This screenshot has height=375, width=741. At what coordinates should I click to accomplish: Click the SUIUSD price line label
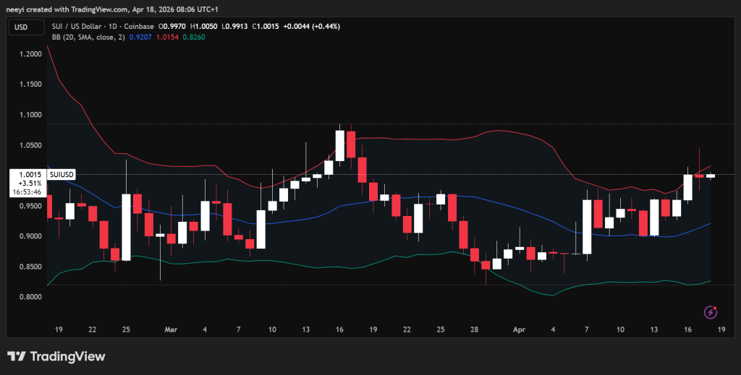coord(62,175)
